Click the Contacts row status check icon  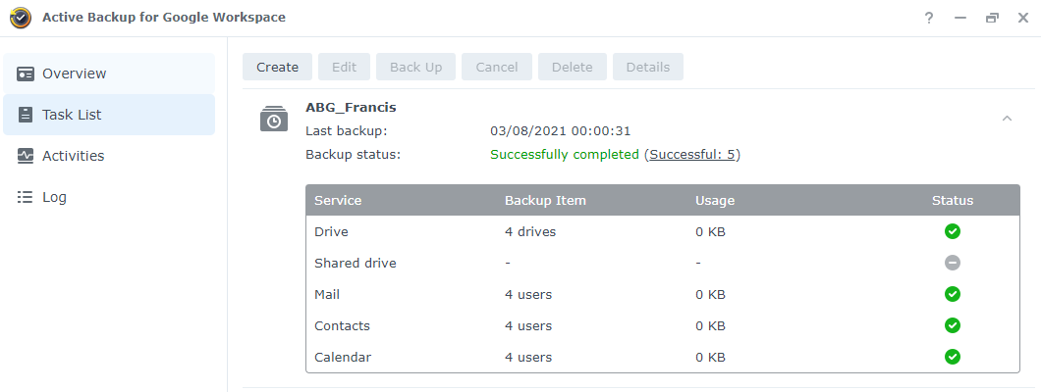pyautogui.click(x=953, y=325)
